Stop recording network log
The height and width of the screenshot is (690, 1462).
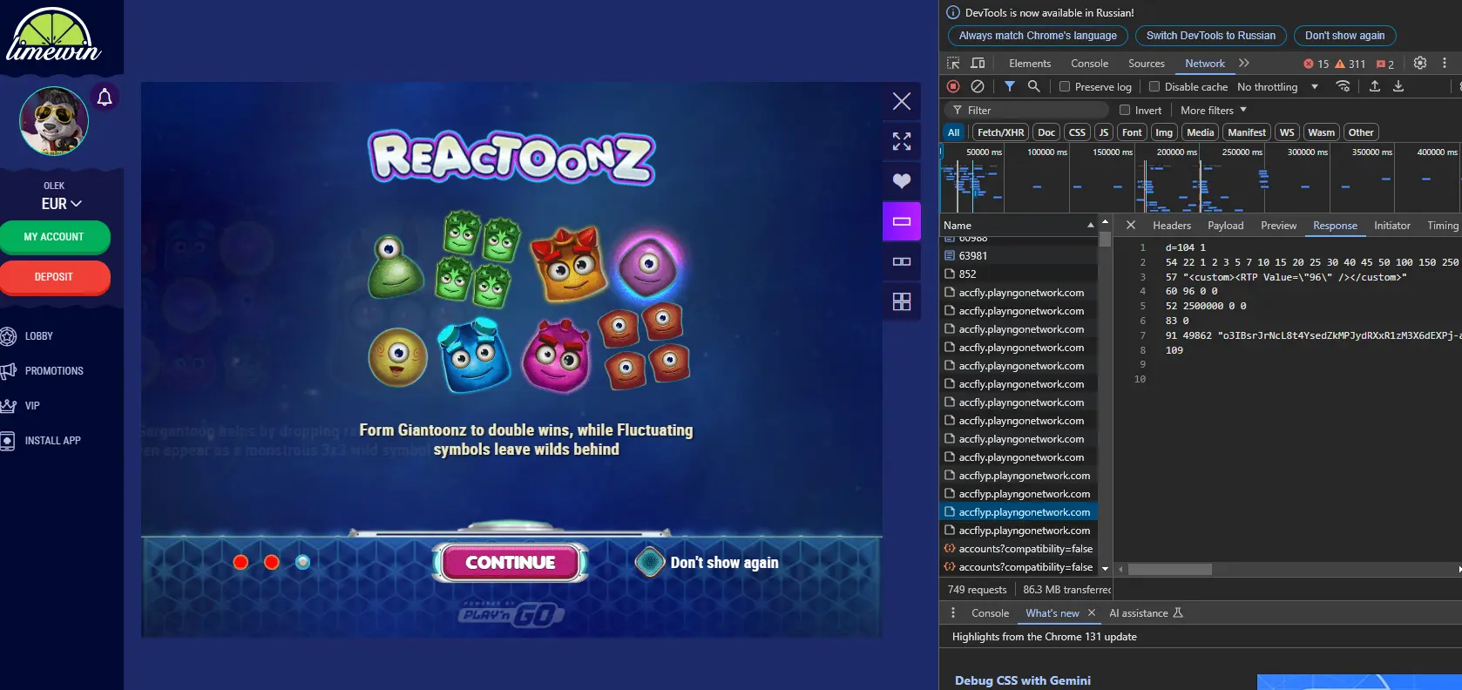pos(953,86)
